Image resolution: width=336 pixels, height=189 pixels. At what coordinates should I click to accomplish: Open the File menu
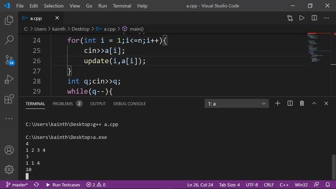(20, 6)
